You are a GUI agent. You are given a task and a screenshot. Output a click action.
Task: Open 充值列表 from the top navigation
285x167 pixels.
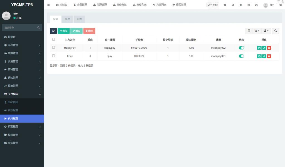159,5
